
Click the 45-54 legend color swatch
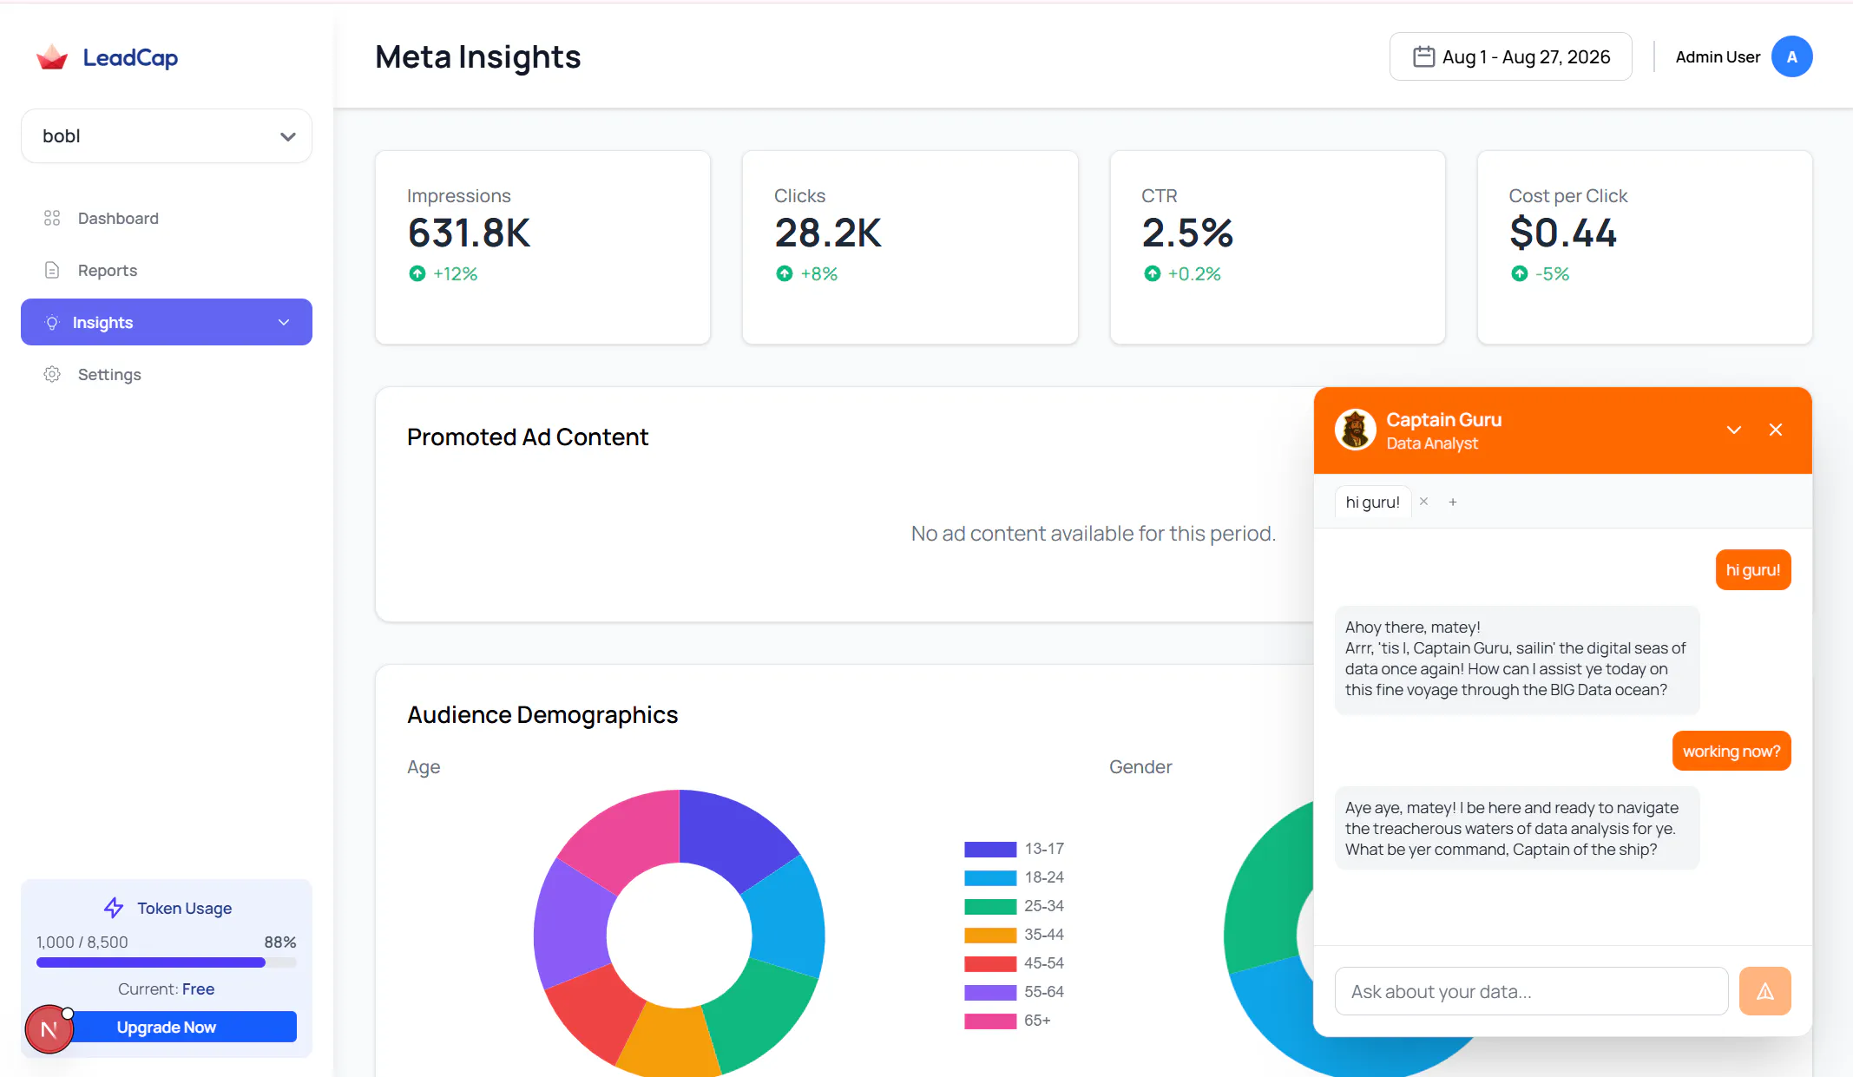click(x=990, y=963)
